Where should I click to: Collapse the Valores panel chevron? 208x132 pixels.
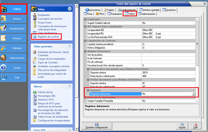click(x=70, y=86)
